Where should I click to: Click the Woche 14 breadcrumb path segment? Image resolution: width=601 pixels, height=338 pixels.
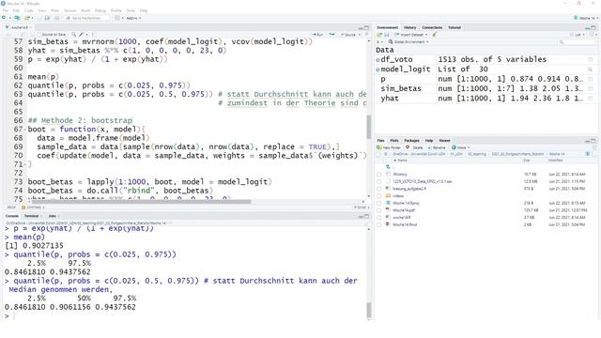click(557, 154)
